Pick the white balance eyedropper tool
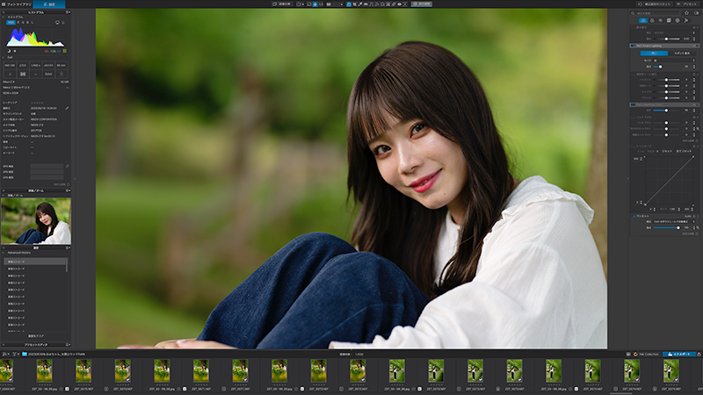Viewport: 703px width, 395px height. coord(360,4)
